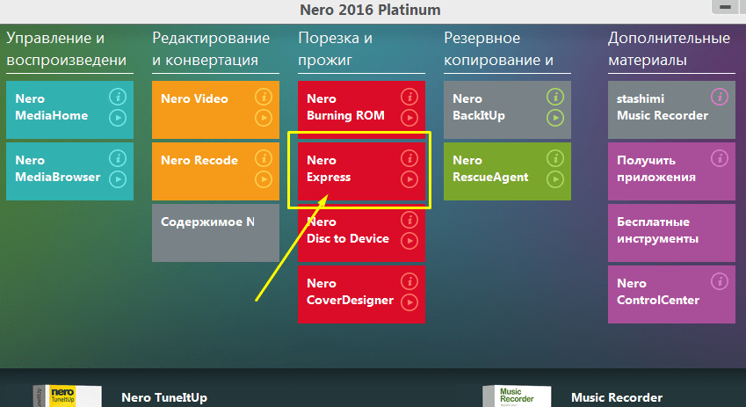
Task: Click the info icon on Nero MediaHome tile
Action: 118,97
